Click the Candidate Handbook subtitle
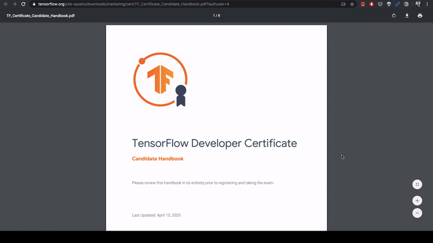 pyautogui.click(x=158, y=159)
